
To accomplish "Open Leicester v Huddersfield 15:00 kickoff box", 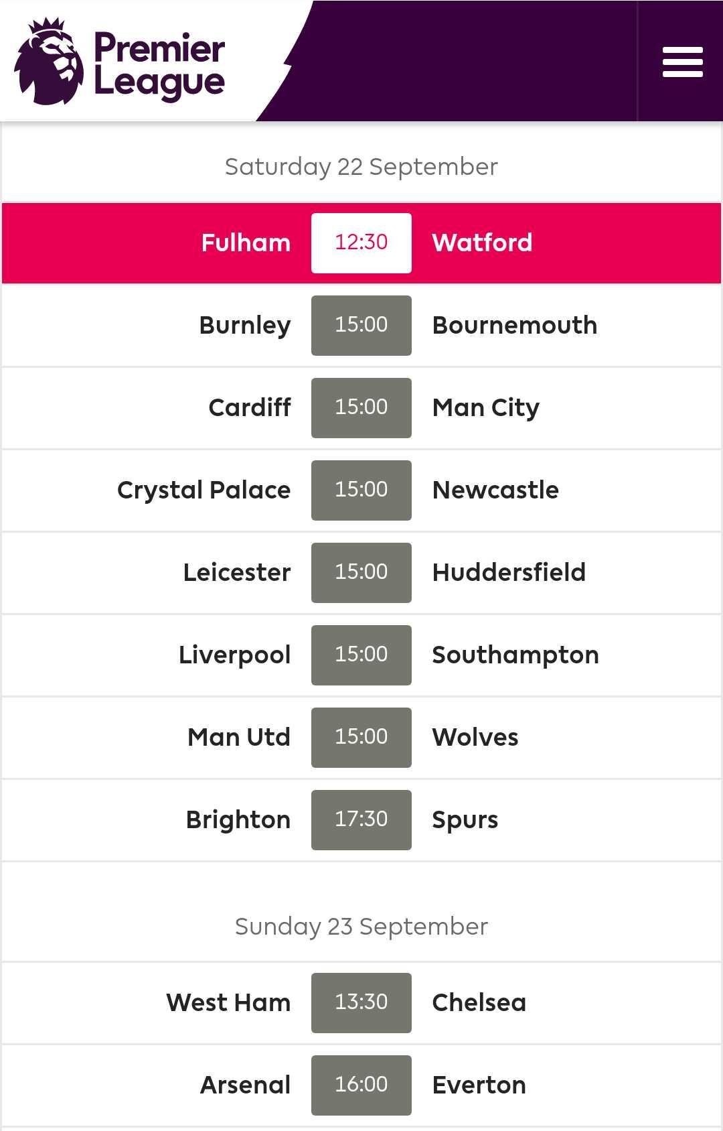I will (361, 572).
